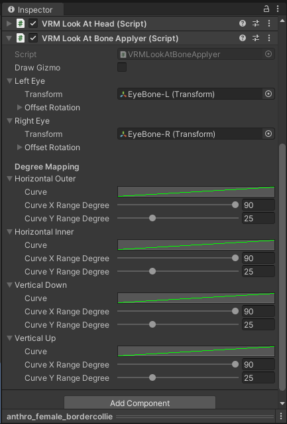
Task: Click Vertical Up Curve X Range slider
Action: pos(178,364)
